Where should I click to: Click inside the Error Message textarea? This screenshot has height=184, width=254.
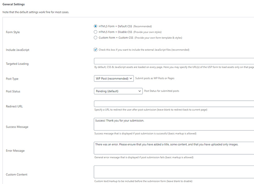pyautogui.click(x=174, y=148)
